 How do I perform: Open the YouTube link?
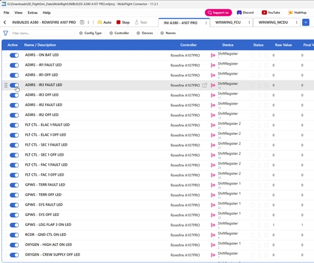(x=271, y=13)
